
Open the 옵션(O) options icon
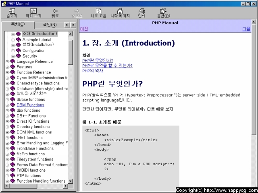[x=163, y=11]
